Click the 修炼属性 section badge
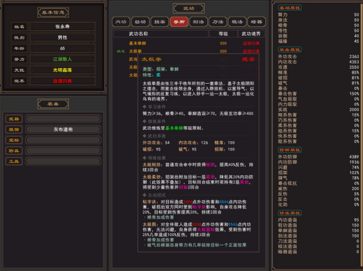The height and width of the screenshot is (271, 363). pyautogui.click(x=289, y=213)
